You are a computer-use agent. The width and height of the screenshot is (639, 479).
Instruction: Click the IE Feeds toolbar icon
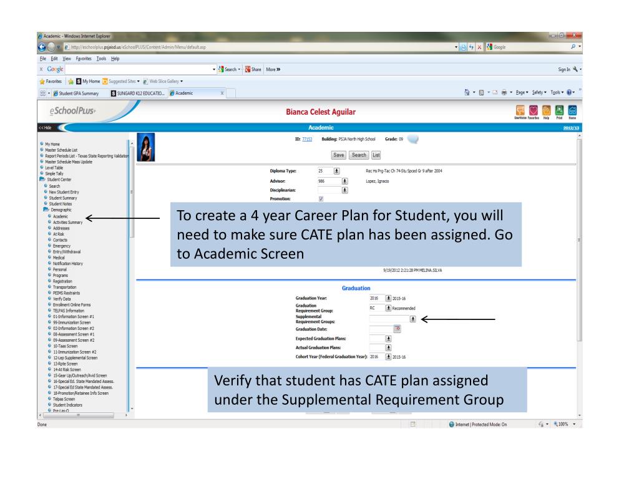click(x=481, y=92)
